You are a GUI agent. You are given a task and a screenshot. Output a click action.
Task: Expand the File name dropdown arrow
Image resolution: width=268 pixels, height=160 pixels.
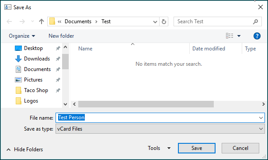click(261, 118)
